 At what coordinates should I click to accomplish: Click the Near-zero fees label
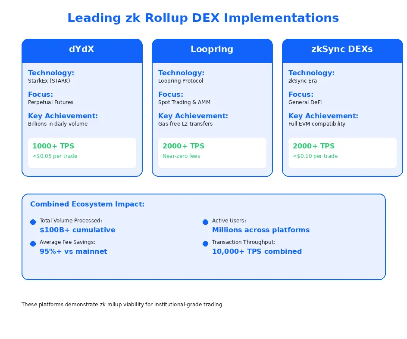[x=181, y=156]
